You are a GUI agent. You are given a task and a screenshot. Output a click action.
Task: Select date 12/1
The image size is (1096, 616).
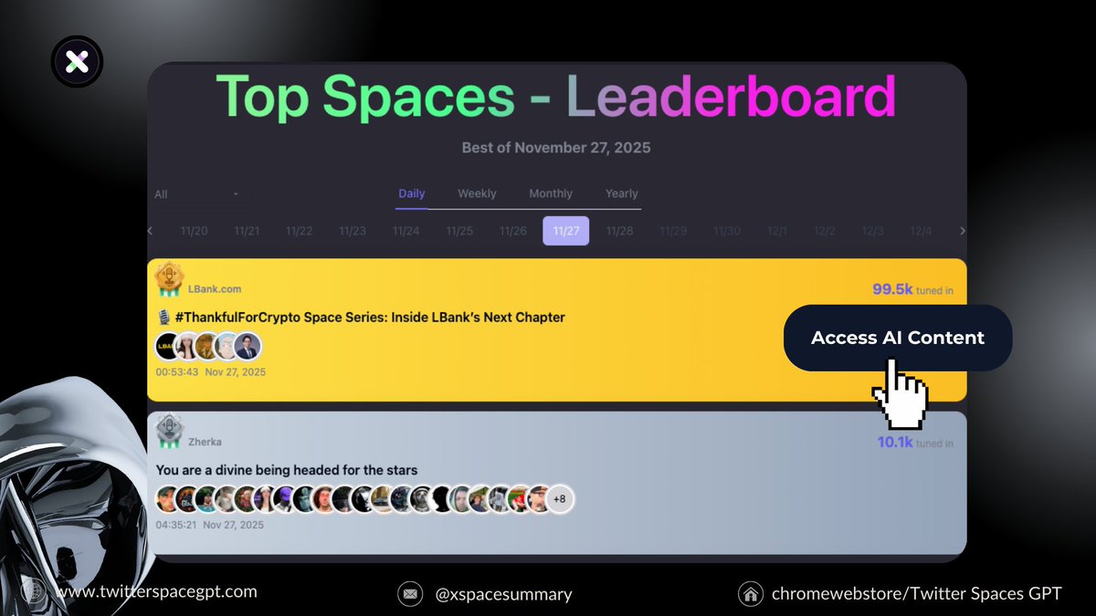coord(777,231)
